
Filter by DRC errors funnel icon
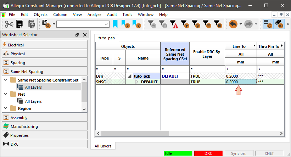click(x=174, y=24)
